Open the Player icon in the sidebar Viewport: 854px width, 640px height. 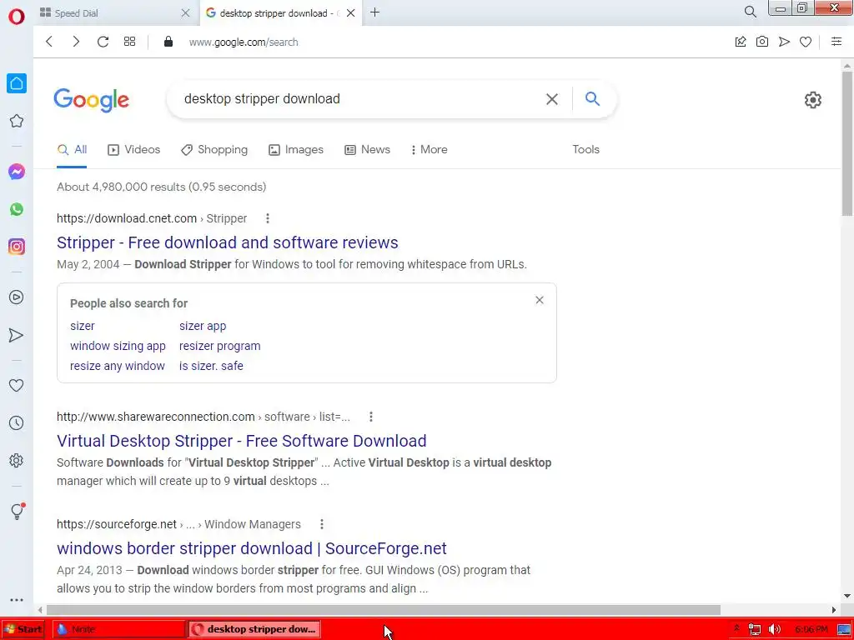[x=17, y=297]
